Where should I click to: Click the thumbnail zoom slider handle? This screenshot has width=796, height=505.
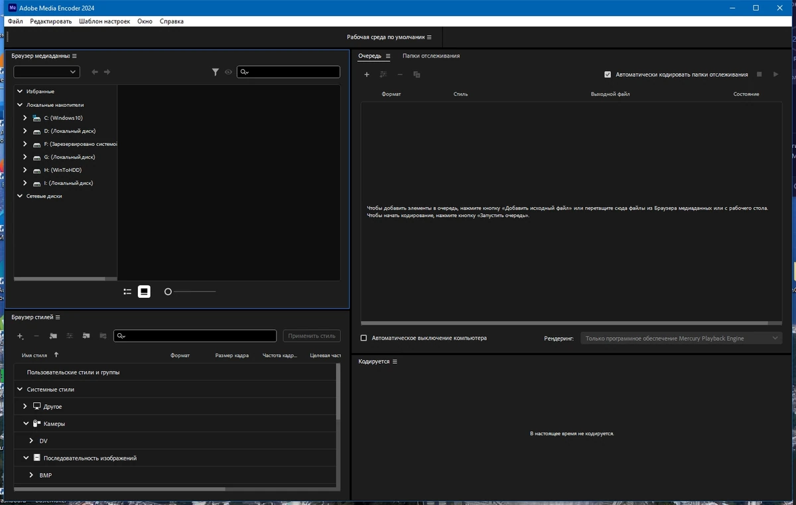coord(168,291)
